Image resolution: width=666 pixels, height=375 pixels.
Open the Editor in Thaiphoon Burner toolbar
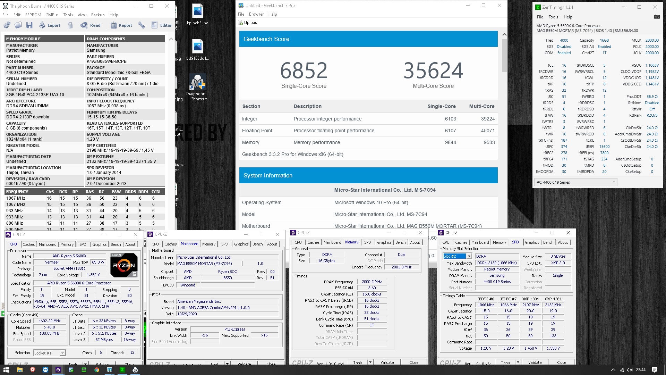pyautogui.click(x=162, y=25)
